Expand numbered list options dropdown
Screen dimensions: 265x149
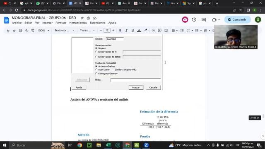[210, 30]
